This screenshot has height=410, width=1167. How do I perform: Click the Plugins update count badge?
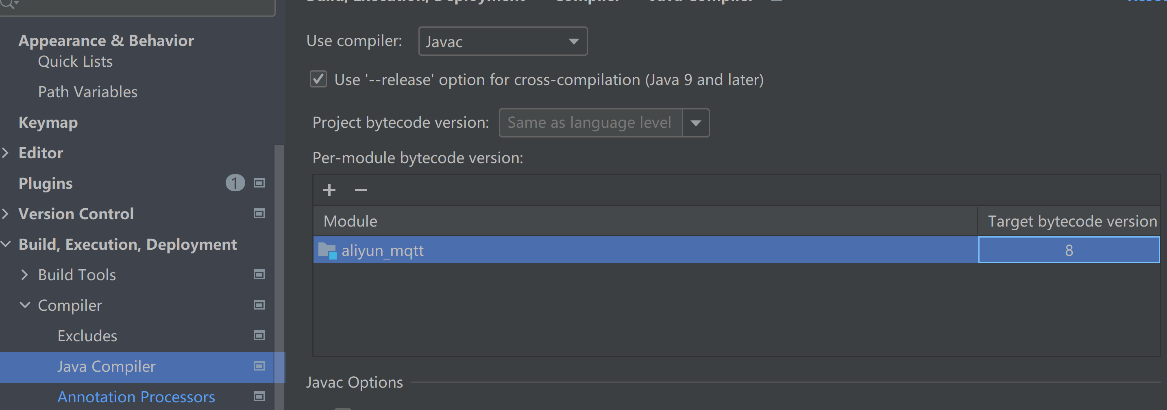(235, 183)
